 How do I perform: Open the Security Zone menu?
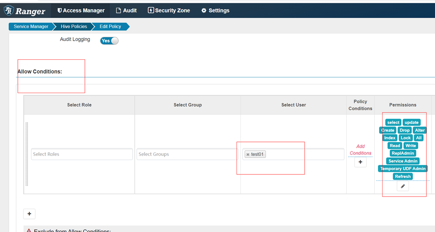click(169, 10)
